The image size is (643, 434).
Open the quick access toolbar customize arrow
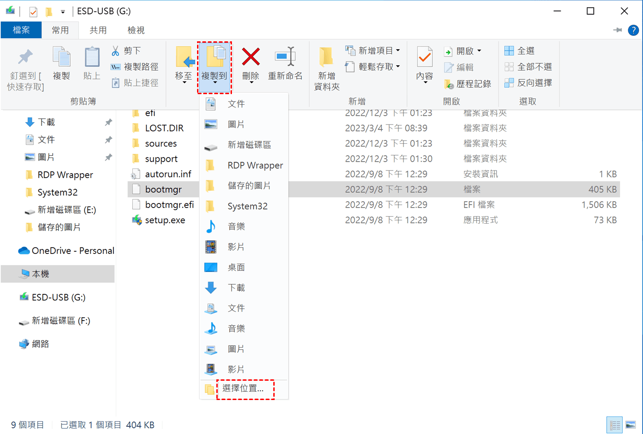click(63, 12)
